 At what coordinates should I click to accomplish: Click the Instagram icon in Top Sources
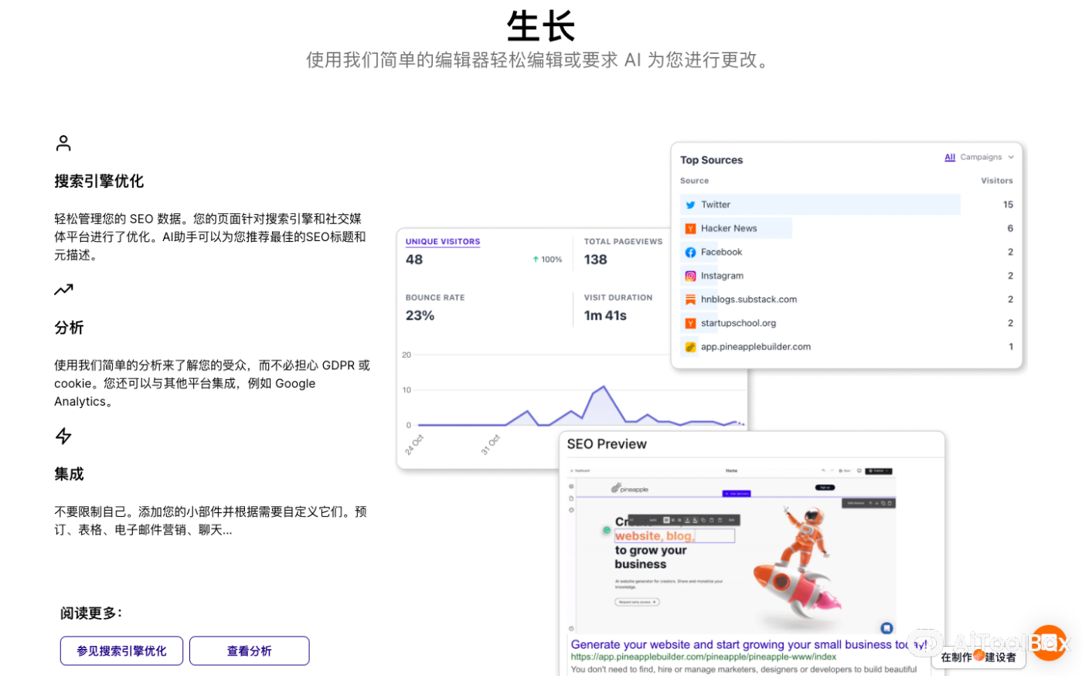pyautogui.click(x=690, y=276)
